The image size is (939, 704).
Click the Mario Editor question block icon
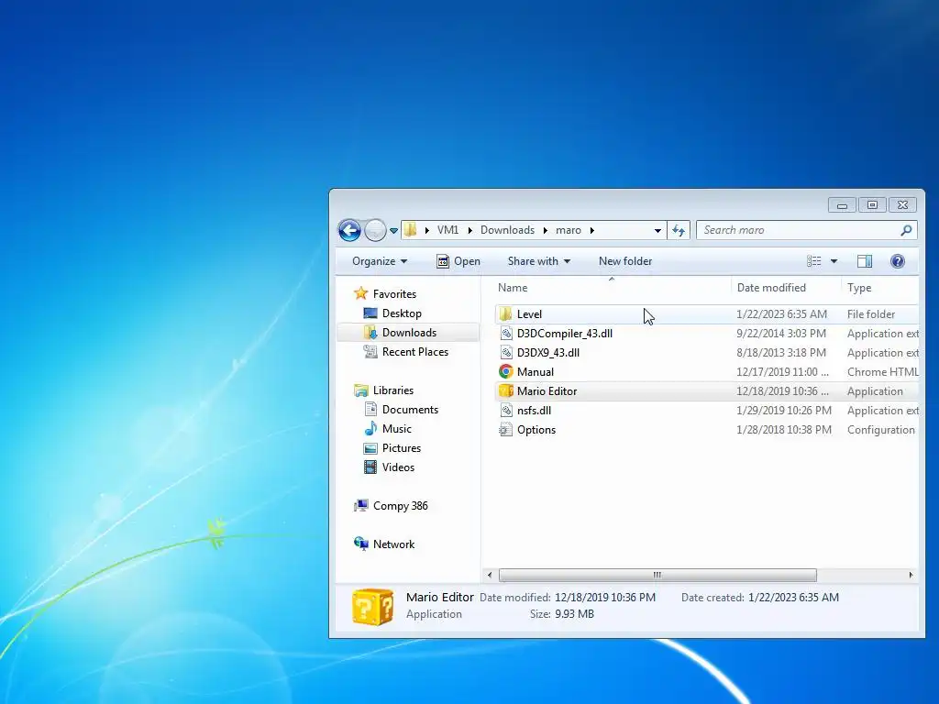coord(506,390)
